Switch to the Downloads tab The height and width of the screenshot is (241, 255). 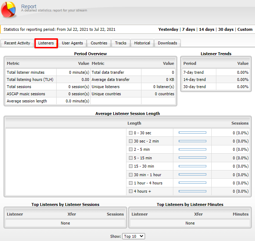[167, 43]
